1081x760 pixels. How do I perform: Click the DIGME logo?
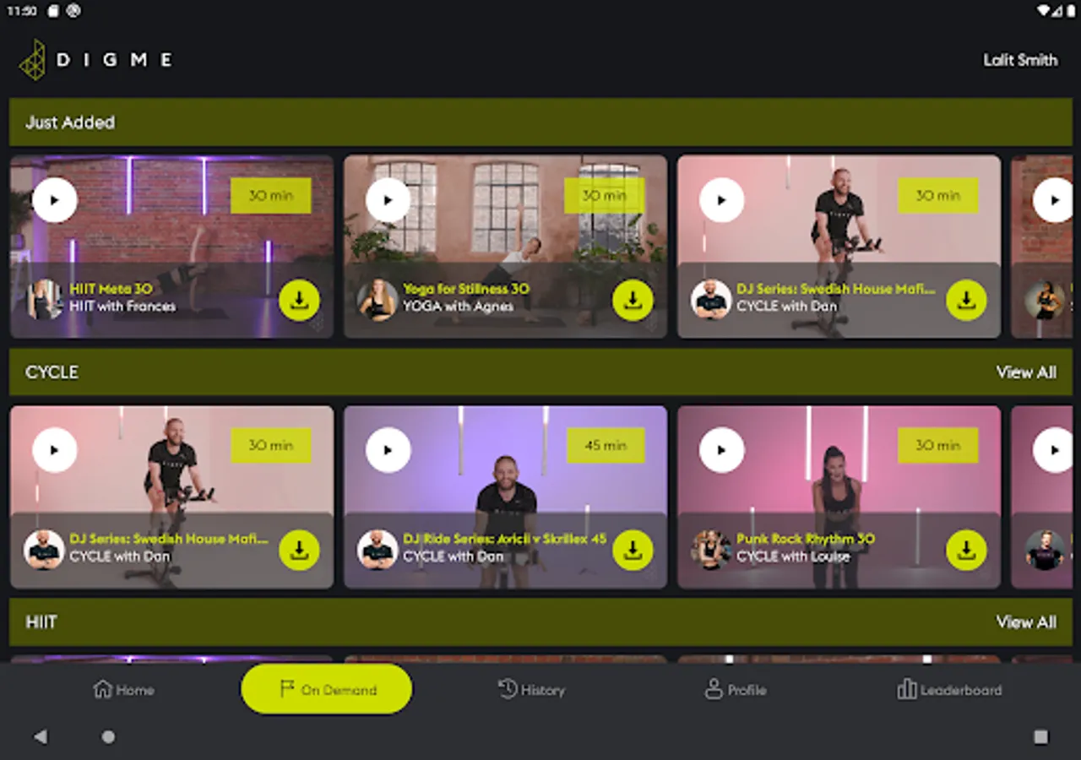(x=95, y=60)
